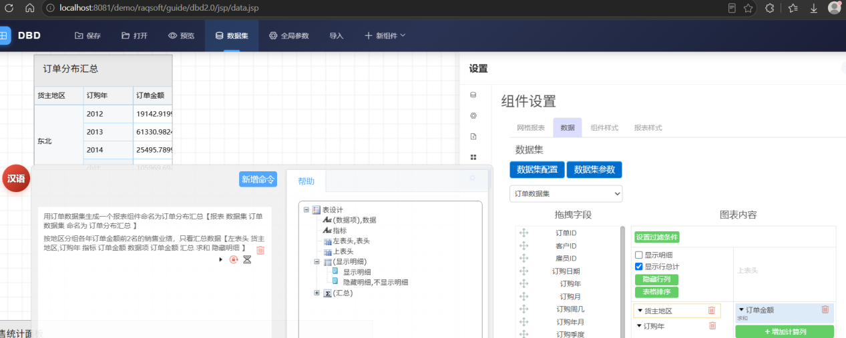Go to browser home page icon
The image size is (846, 338).
[29, 8]
